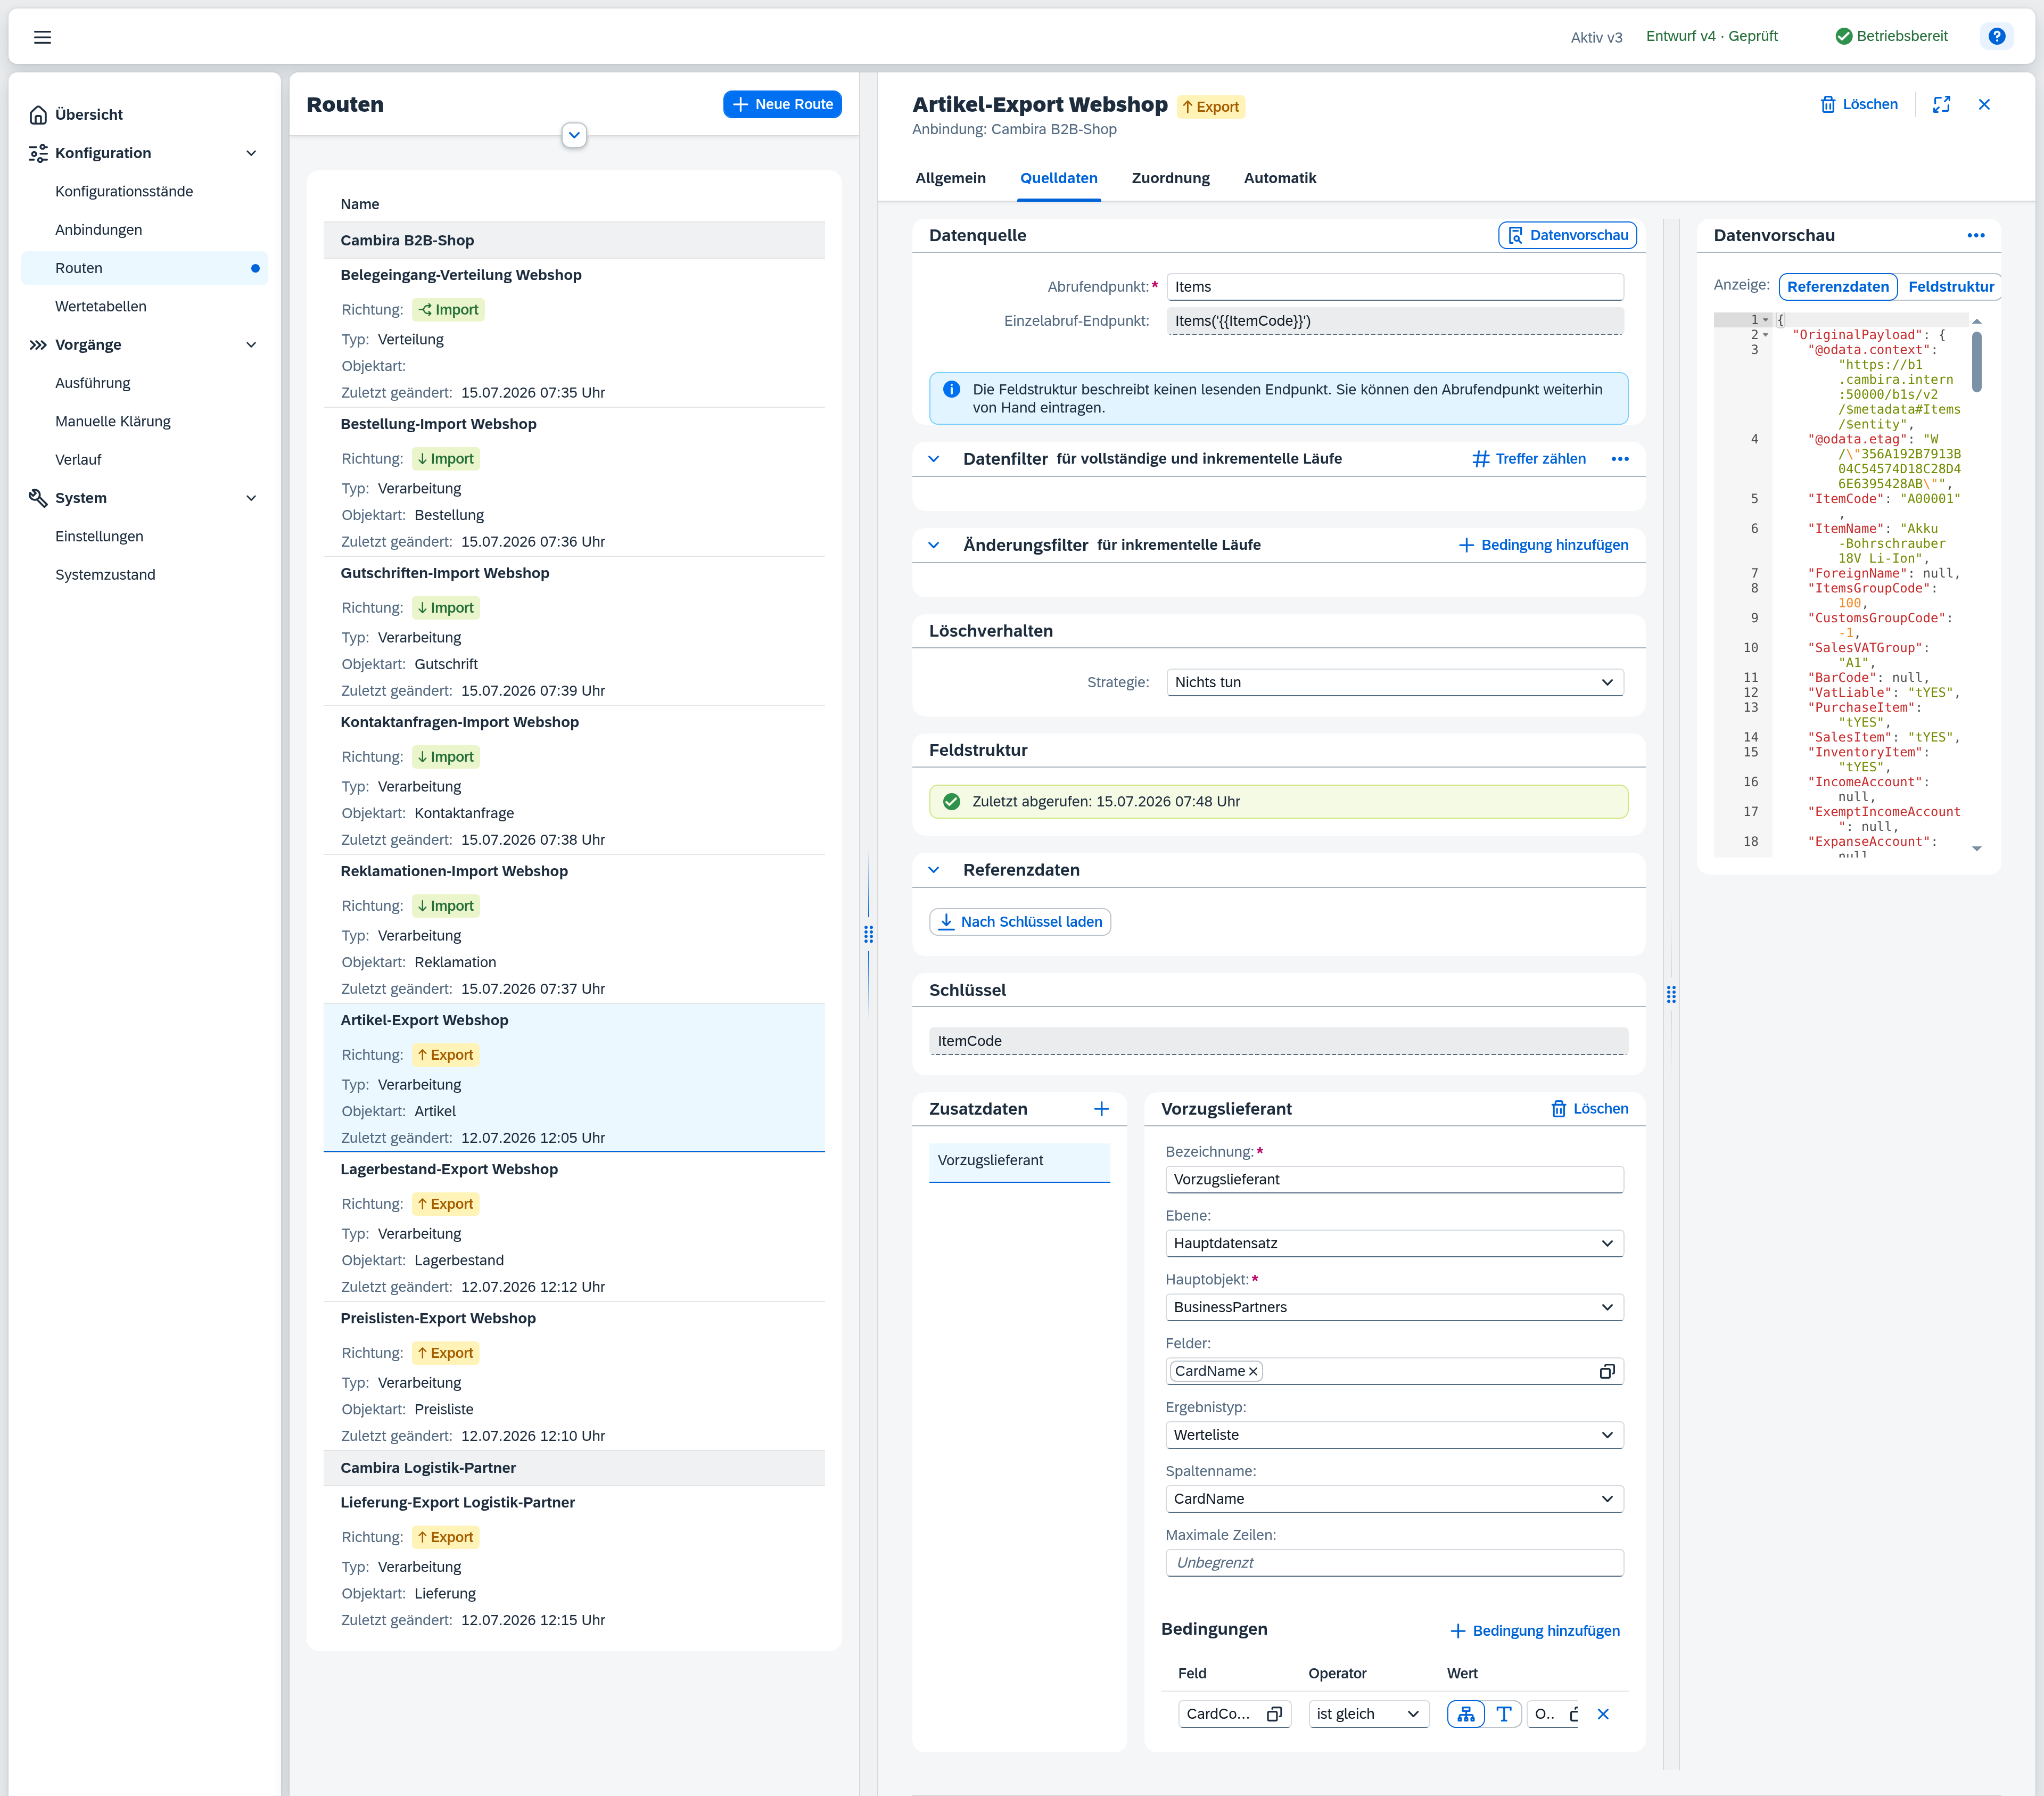The image size is (2044, 1796).
Task: Open Konfigurationsstände in the sidebar
Action: pos(145,191)
